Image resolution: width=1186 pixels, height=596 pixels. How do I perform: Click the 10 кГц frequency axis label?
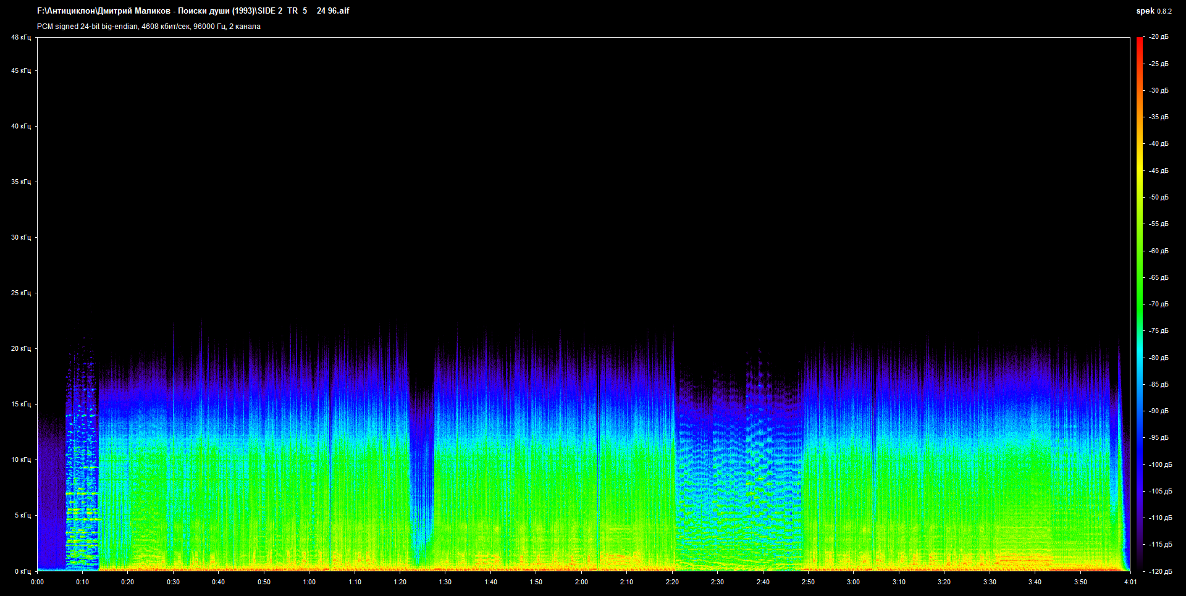[20, 460]
